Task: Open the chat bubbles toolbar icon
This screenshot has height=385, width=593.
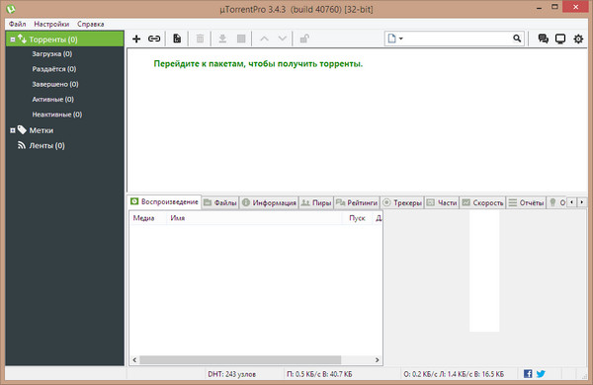Action: 543,38
